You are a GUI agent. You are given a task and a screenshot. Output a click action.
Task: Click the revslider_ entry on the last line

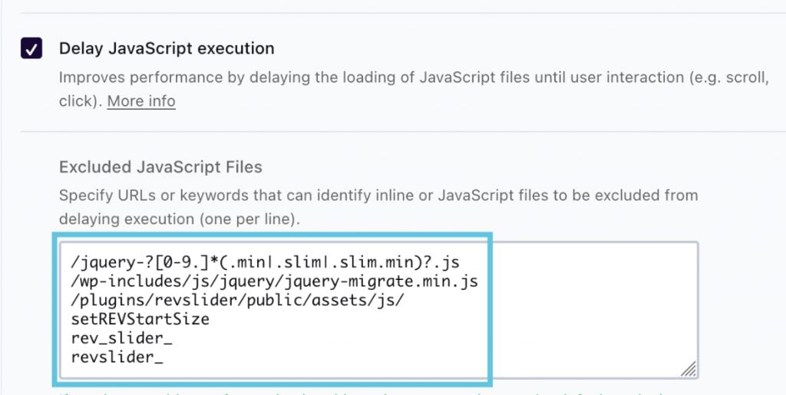point(116,357)
